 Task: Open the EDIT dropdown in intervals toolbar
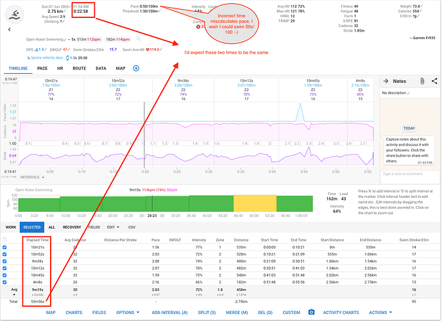(x=113, y=227)
